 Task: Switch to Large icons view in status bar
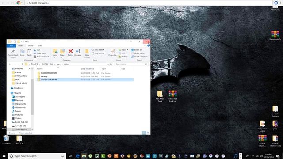click(148, 133)
